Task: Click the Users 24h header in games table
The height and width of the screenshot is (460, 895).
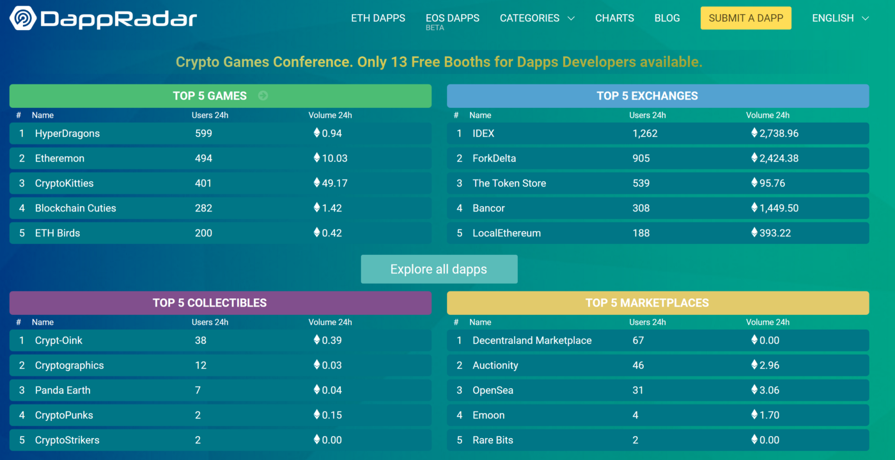Action: tap(210, 116)
